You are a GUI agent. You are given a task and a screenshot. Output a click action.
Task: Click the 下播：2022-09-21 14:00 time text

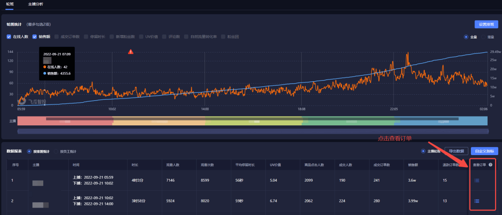coord(93,204)
